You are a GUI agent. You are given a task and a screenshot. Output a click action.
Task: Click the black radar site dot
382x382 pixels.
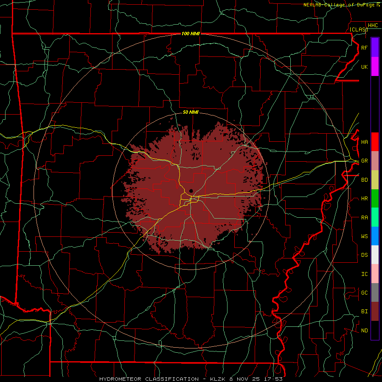[x=191, y=191]
